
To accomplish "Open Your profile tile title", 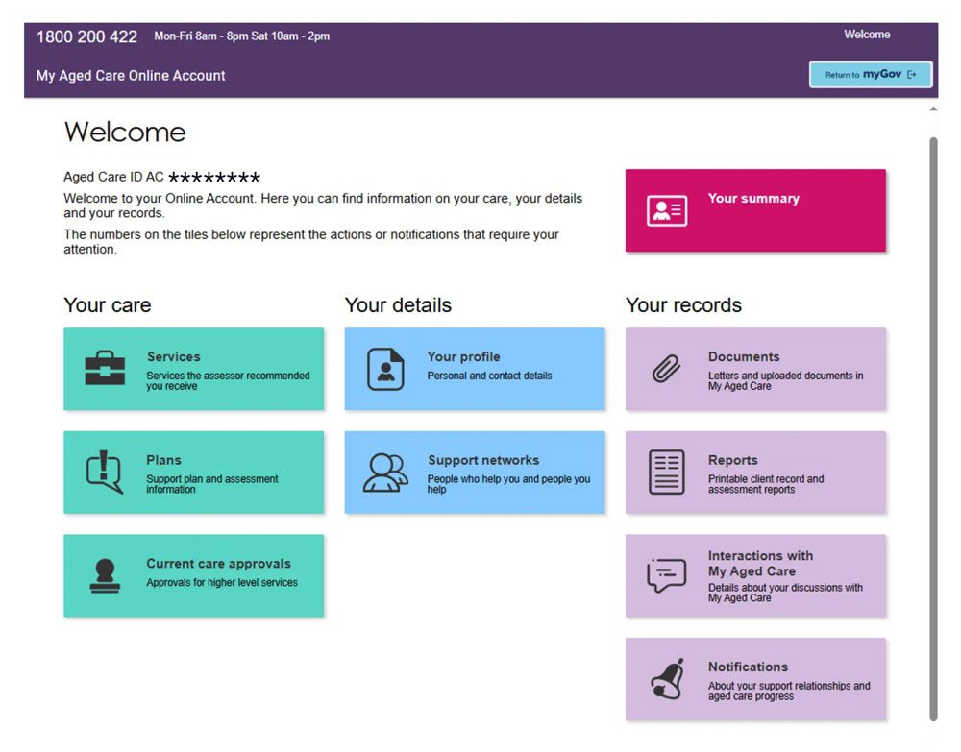I will [463, 356].
